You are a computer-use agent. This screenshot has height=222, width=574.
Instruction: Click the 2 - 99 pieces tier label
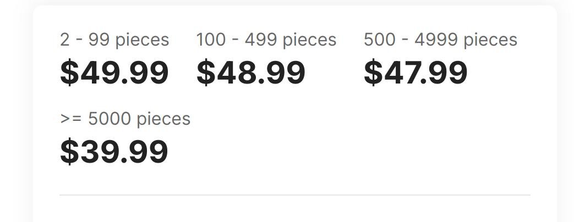[x=114, y=40]
